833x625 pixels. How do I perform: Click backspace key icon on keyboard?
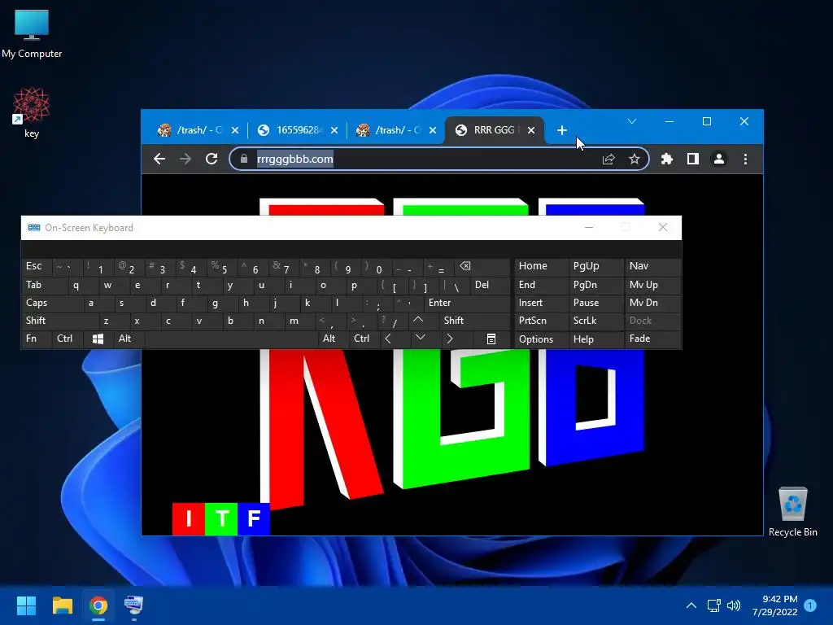482,267
